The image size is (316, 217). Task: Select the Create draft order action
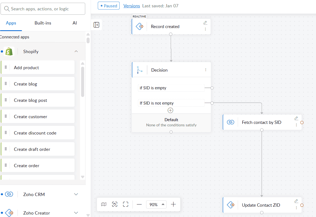pyautogui.click(x=38, y=149)
